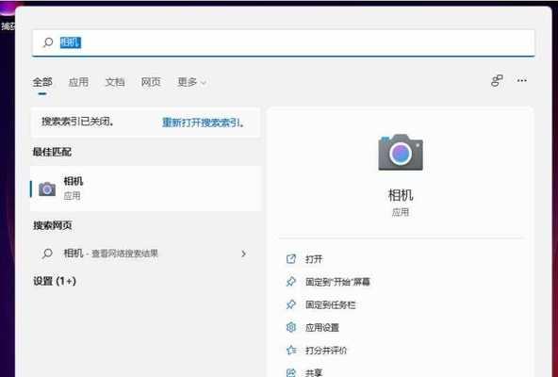Open the three-dots options menu
The width and height of the screenshot is (558, 377).
[521, 81]
